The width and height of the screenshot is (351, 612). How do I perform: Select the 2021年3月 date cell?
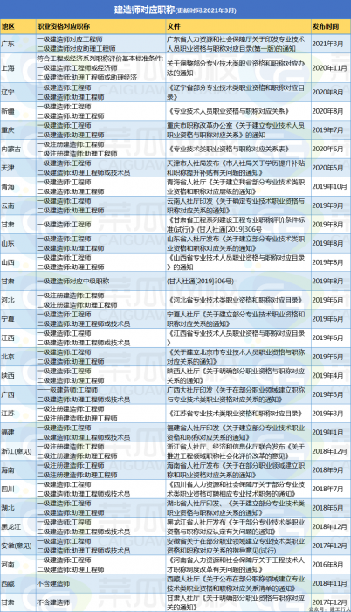pos(331,44)
